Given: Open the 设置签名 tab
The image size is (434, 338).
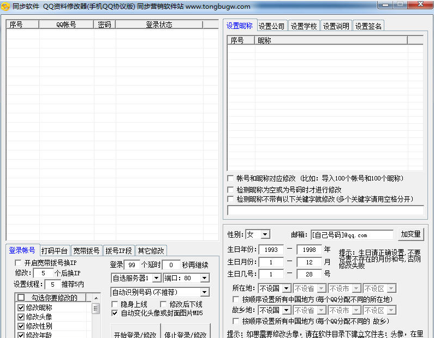Looking at the screenshot, I should coord(368,26).
